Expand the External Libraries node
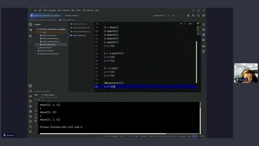The width and height of the screenshot is (259, 146). click(x=36, y=51)
